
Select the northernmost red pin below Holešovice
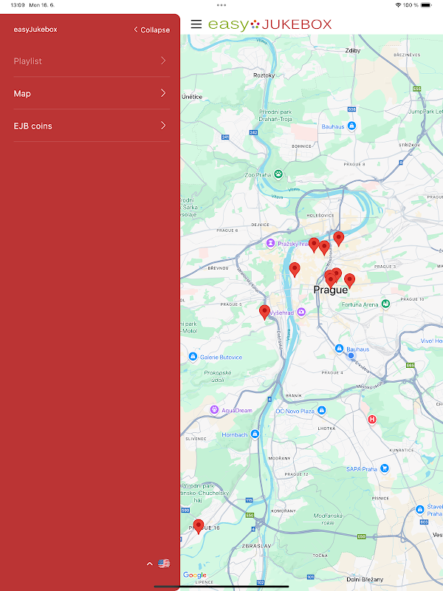pyautogui.click(x=339, y=239)
